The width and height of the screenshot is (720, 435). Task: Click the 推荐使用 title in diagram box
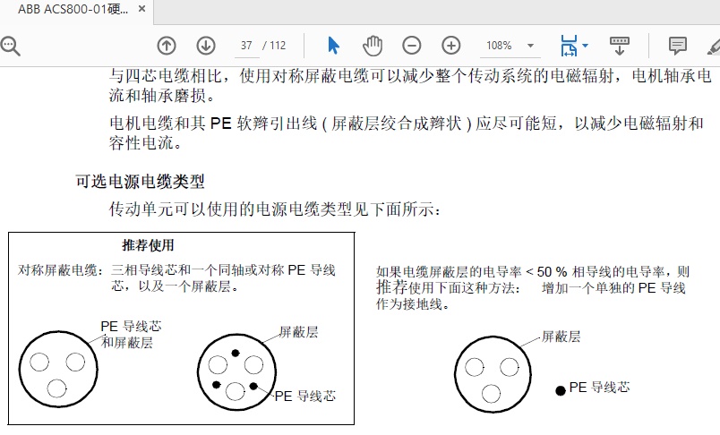pos(148,245)
